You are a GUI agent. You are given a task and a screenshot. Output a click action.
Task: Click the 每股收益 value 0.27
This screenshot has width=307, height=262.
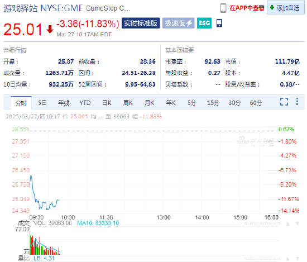tap(214, 73)
